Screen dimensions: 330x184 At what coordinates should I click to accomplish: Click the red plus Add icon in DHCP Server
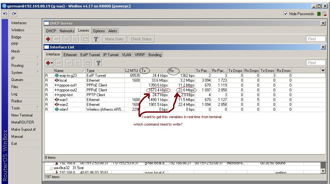(x=48, y=39)
